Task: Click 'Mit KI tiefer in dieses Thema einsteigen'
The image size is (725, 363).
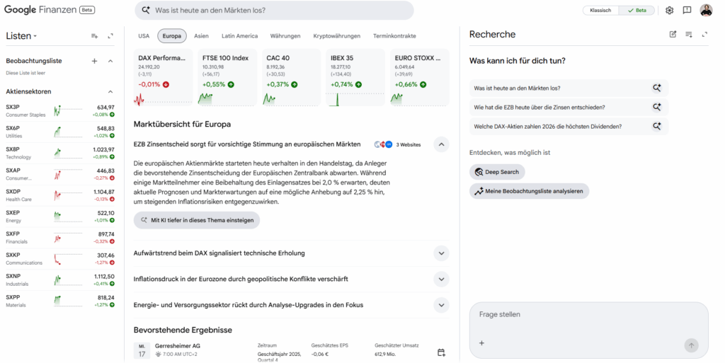Action: pos(197,220)
